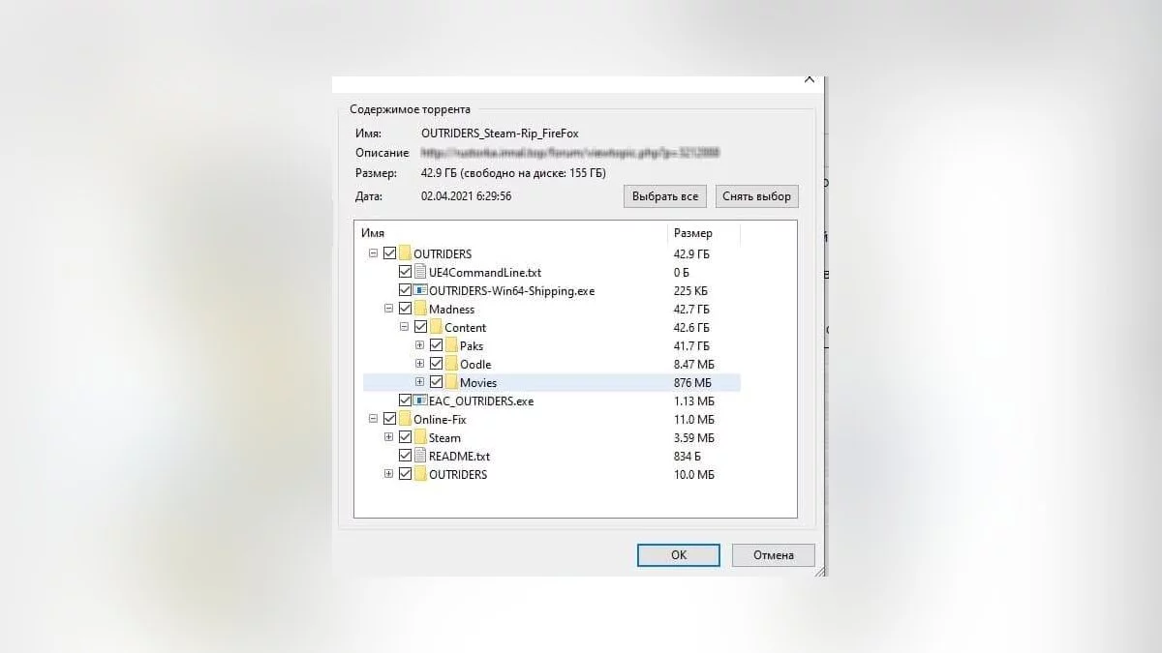Click the 876 МБ size value
The width and height of the screenshot is (1162, 653).
693,382
